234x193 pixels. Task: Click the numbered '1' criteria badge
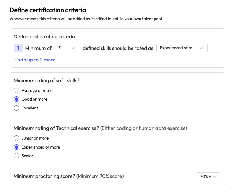(18, 48)
